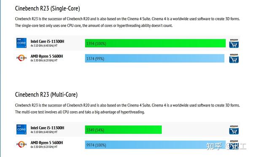Click Intel Core logo in single-core section

22,43
